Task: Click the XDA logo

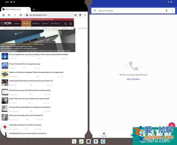Action: 6,23
